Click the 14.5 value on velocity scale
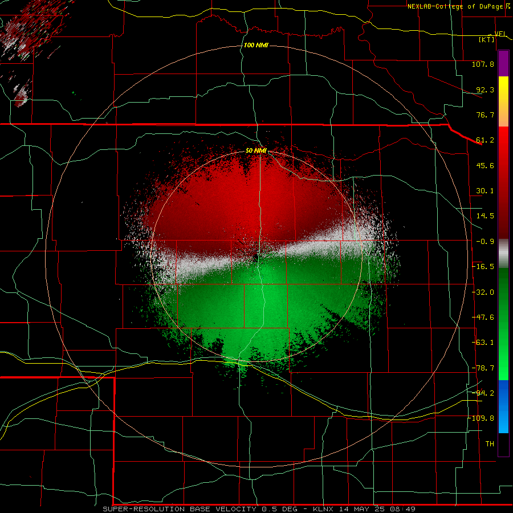The width and height of the screenshot is (513, 513). (x=485, y=216)
